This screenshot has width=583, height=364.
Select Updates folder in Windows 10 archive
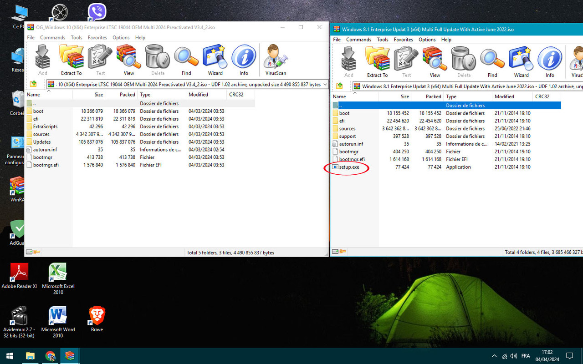[x=41, y=142]
